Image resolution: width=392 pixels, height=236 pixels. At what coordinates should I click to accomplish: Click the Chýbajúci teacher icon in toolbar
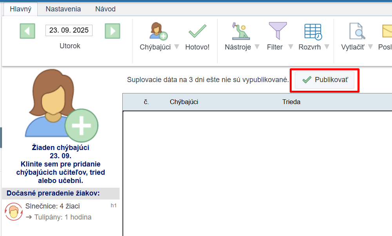point(158,31)
